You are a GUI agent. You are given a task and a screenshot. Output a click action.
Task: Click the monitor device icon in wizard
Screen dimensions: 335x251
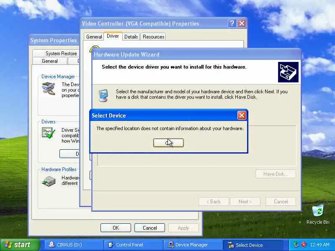click(103, 95)
